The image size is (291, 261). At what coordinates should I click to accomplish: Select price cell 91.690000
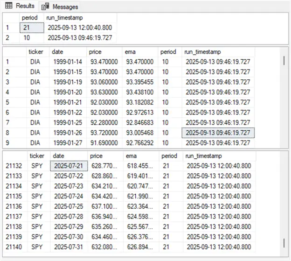(104, 143)
